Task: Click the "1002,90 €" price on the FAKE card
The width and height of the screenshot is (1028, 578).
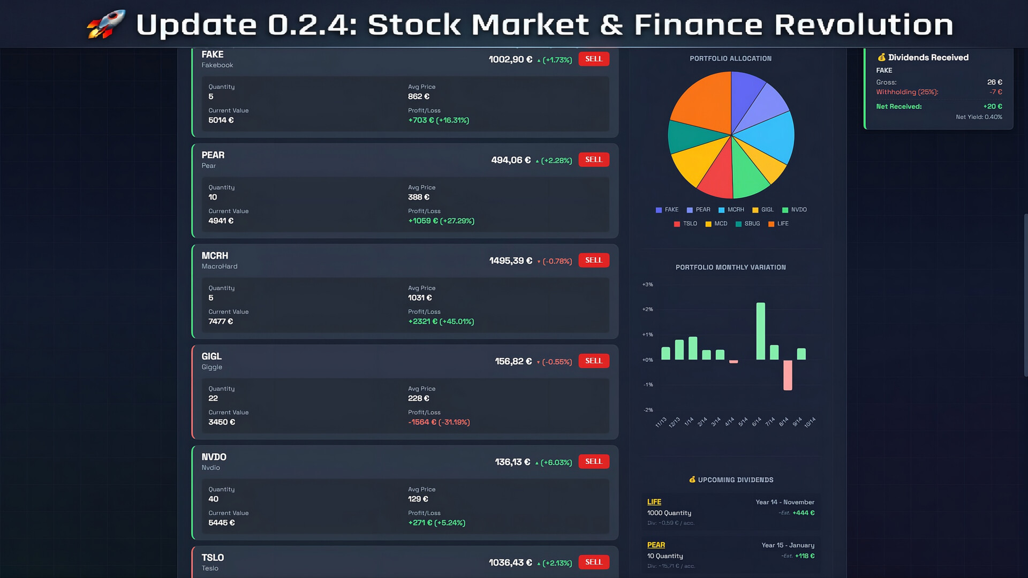Action: coord(510,59)
